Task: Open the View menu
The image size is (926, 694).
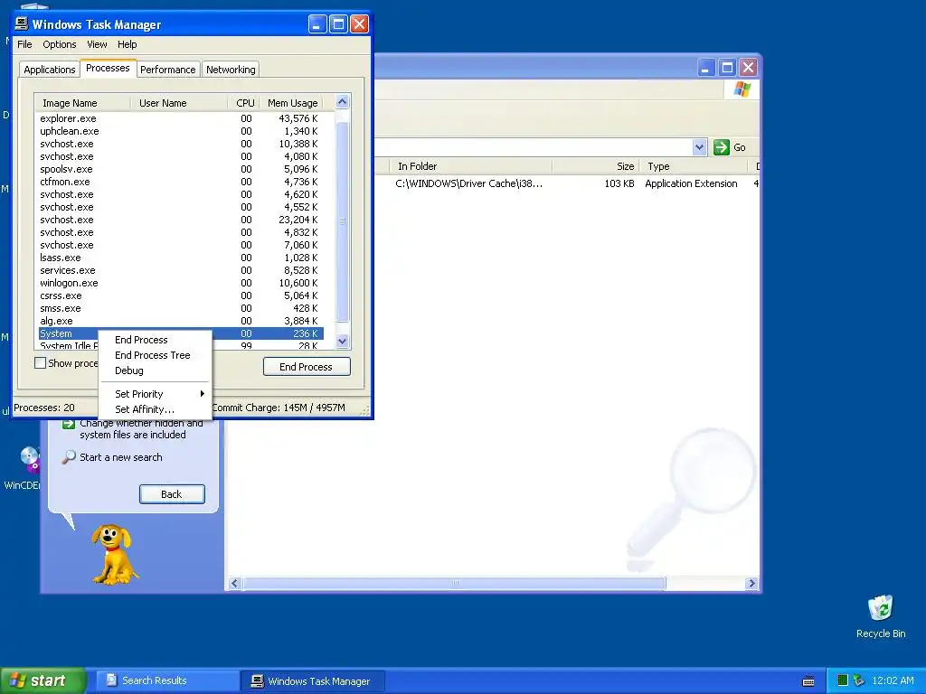Action: 97,44
